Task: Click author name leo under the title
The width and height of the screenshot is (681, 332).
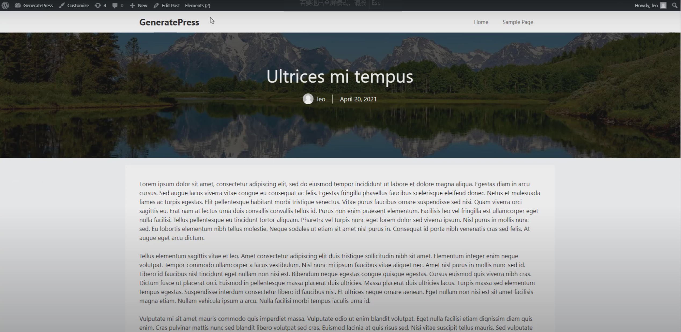Action: pos(321,99)
